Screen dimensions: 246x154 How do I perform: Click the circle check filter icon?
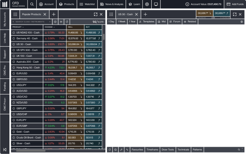pyautogui.click(x=55, y=22)
